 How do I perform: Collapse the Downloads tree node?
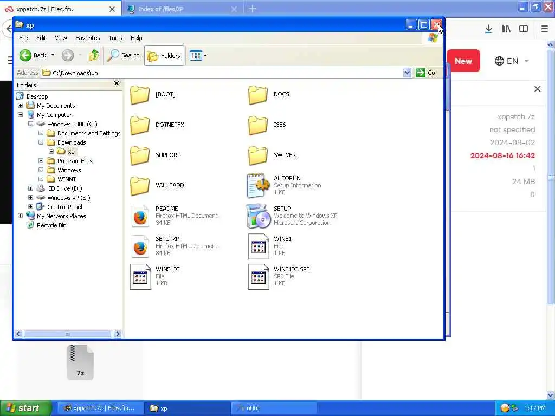[41, 142]
